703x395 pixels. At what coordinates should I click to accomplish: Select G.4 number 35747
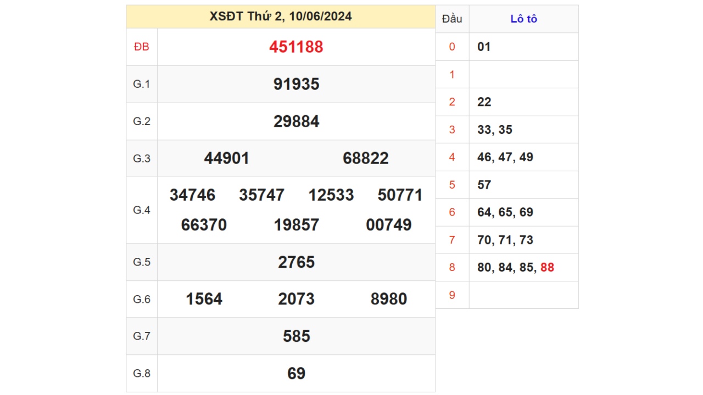(x=261, y=195)
